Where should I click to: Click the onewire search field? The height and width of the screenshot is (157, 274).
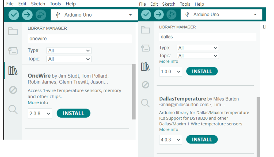(x=80, y=39)
